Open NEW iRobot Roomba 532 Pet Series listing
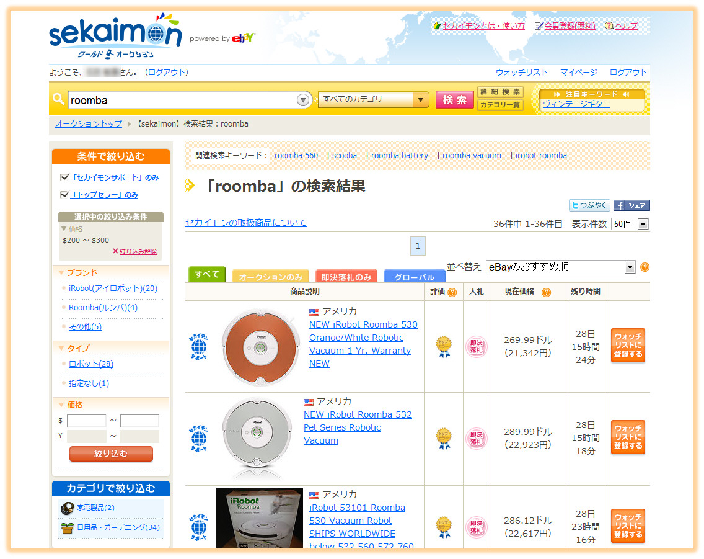This screenshot has height=559, width=704. [x=358, y=428]
